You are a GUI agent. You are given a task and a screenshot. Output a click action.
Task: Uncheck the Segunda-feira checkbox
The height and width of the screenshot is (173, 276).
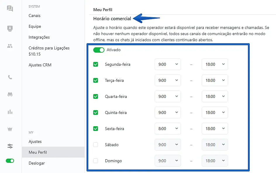(x=96, y=64)
